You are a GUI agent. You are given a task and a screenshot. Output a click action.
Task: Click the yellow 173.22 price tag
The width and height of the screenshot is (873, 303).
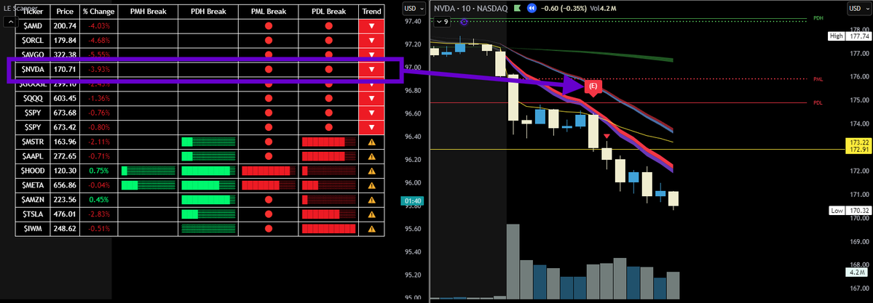858,142
